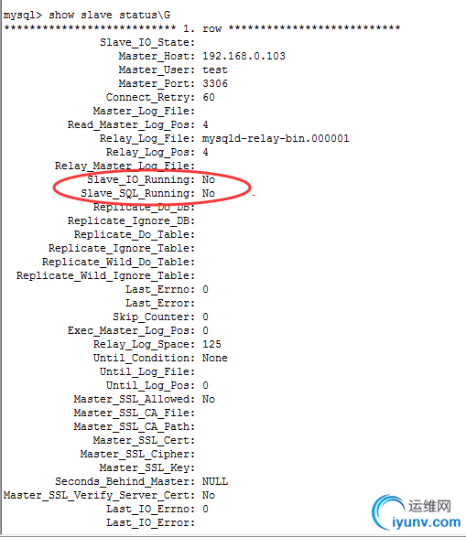Click the Chinese watermark text 运维网
Image resolution: width=466 pixels, height=537 pixels.
429,506
